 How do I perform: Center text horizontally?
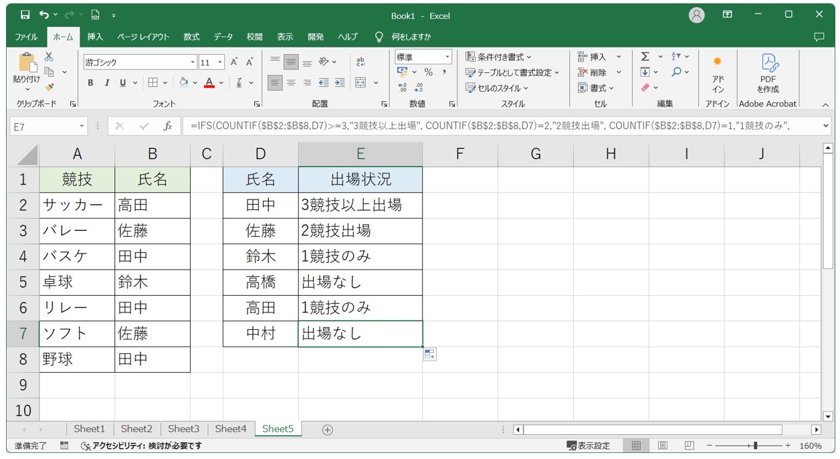(x=291, y=83)
